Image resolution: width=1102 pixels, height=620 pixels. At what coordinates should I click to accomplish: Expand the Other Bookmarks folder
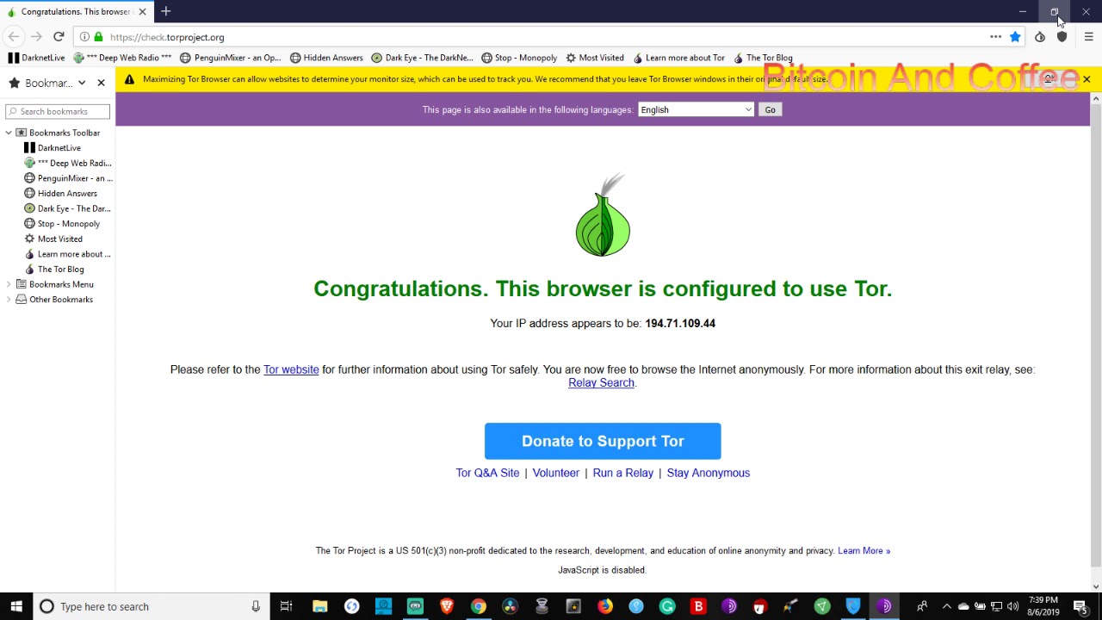[x=9, y=300]
